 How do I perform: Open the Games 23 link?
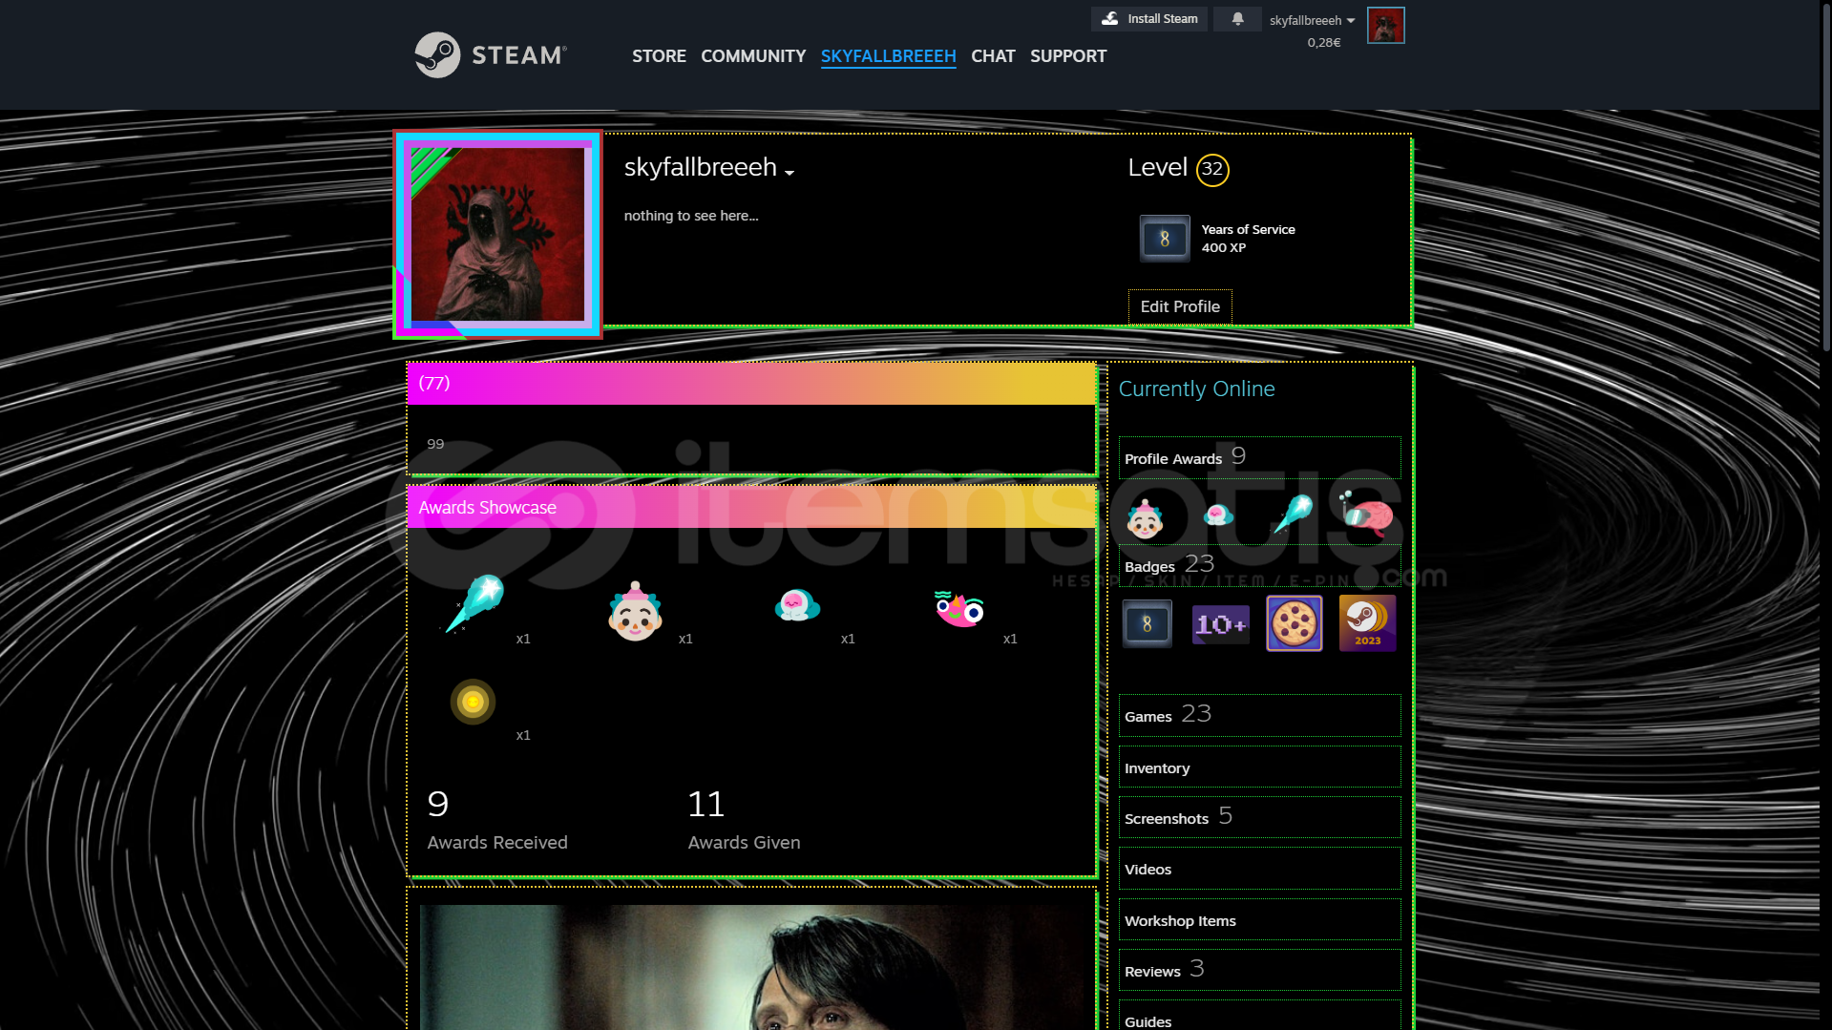[1259, 715]
